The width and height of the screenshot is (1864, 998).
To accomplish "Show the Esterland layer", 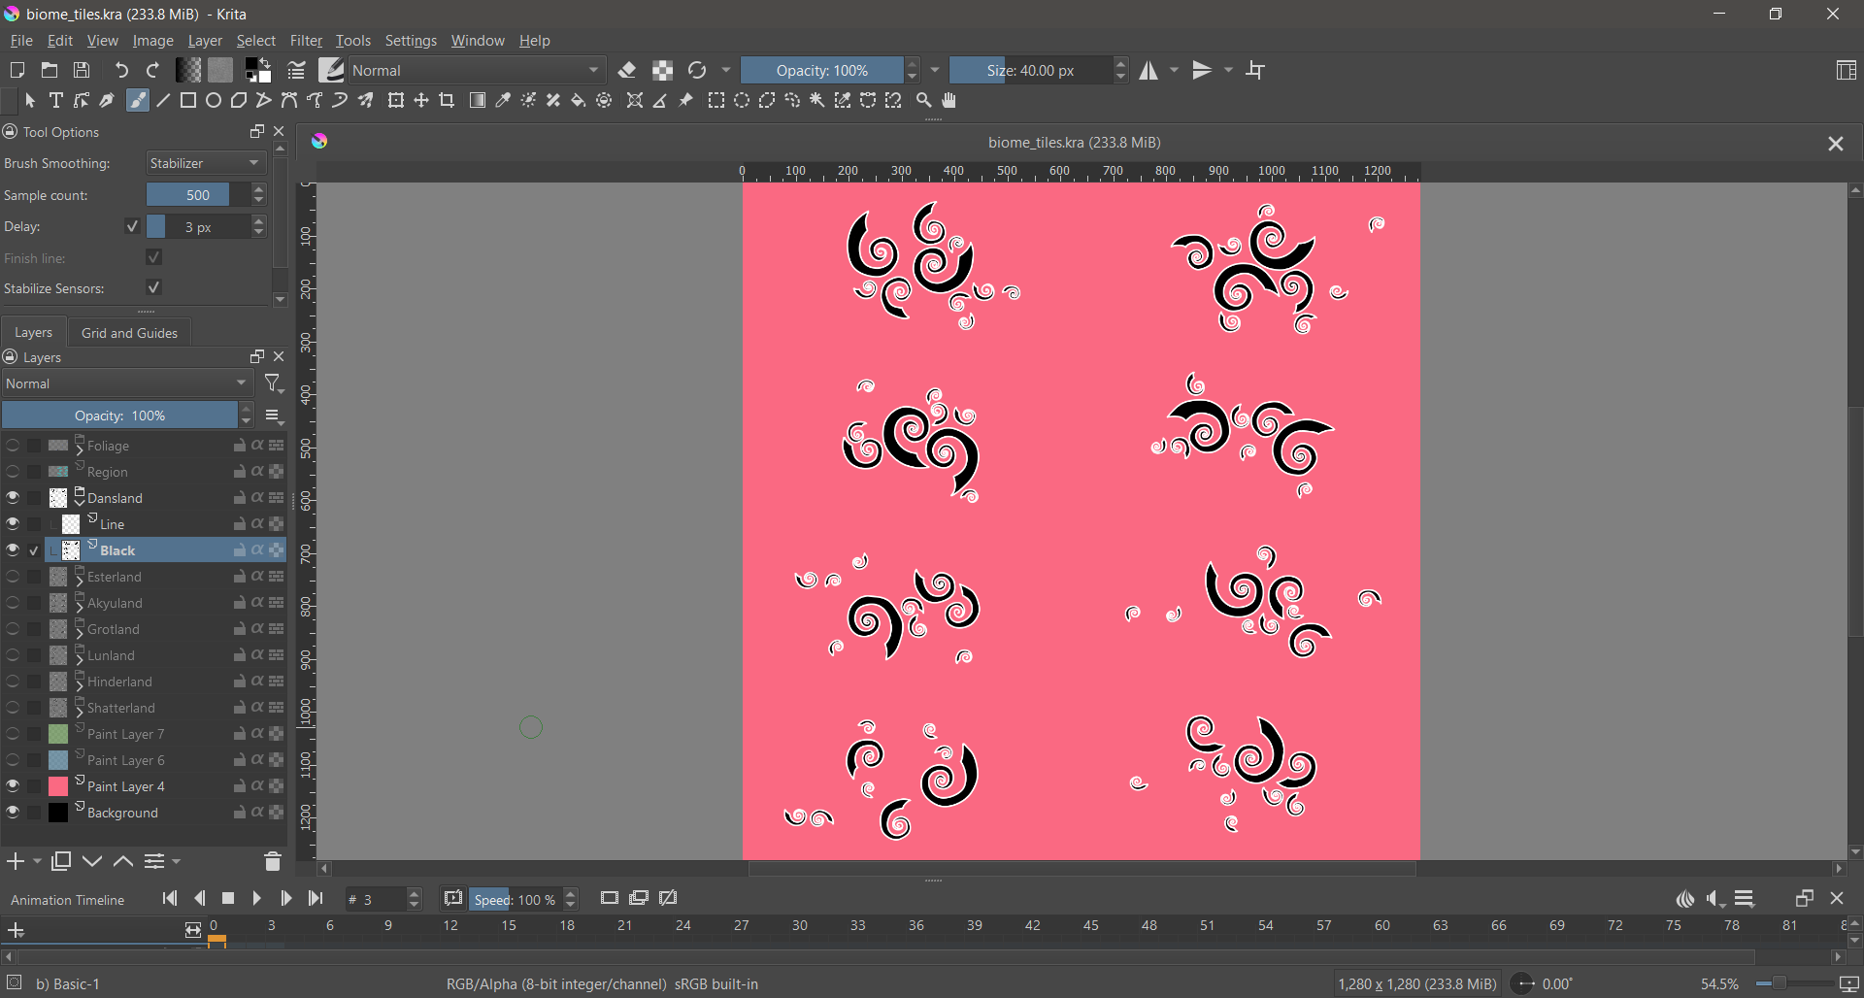I will point(13,576).
